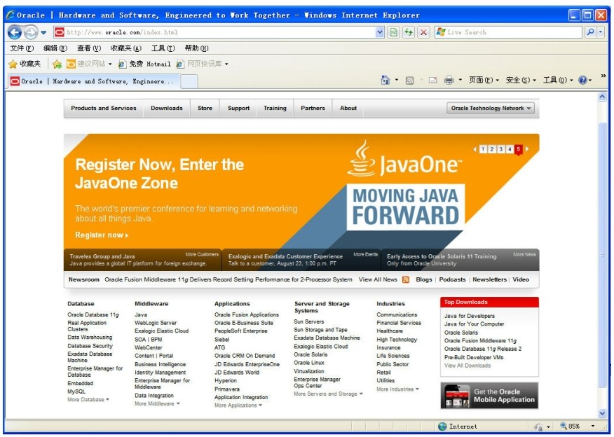Click Training in the Oracle nav bar
The width and height of the screenshot is (614, 437).
tap(275, 108)
